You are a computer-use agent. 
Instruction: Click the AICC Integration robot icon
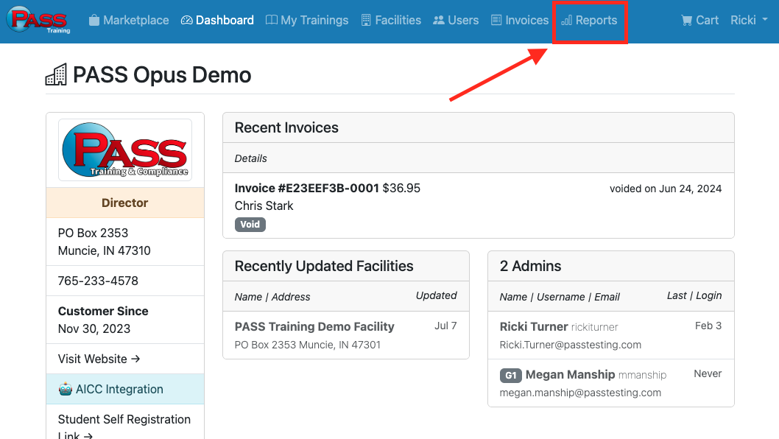click(x=65, y=389)
